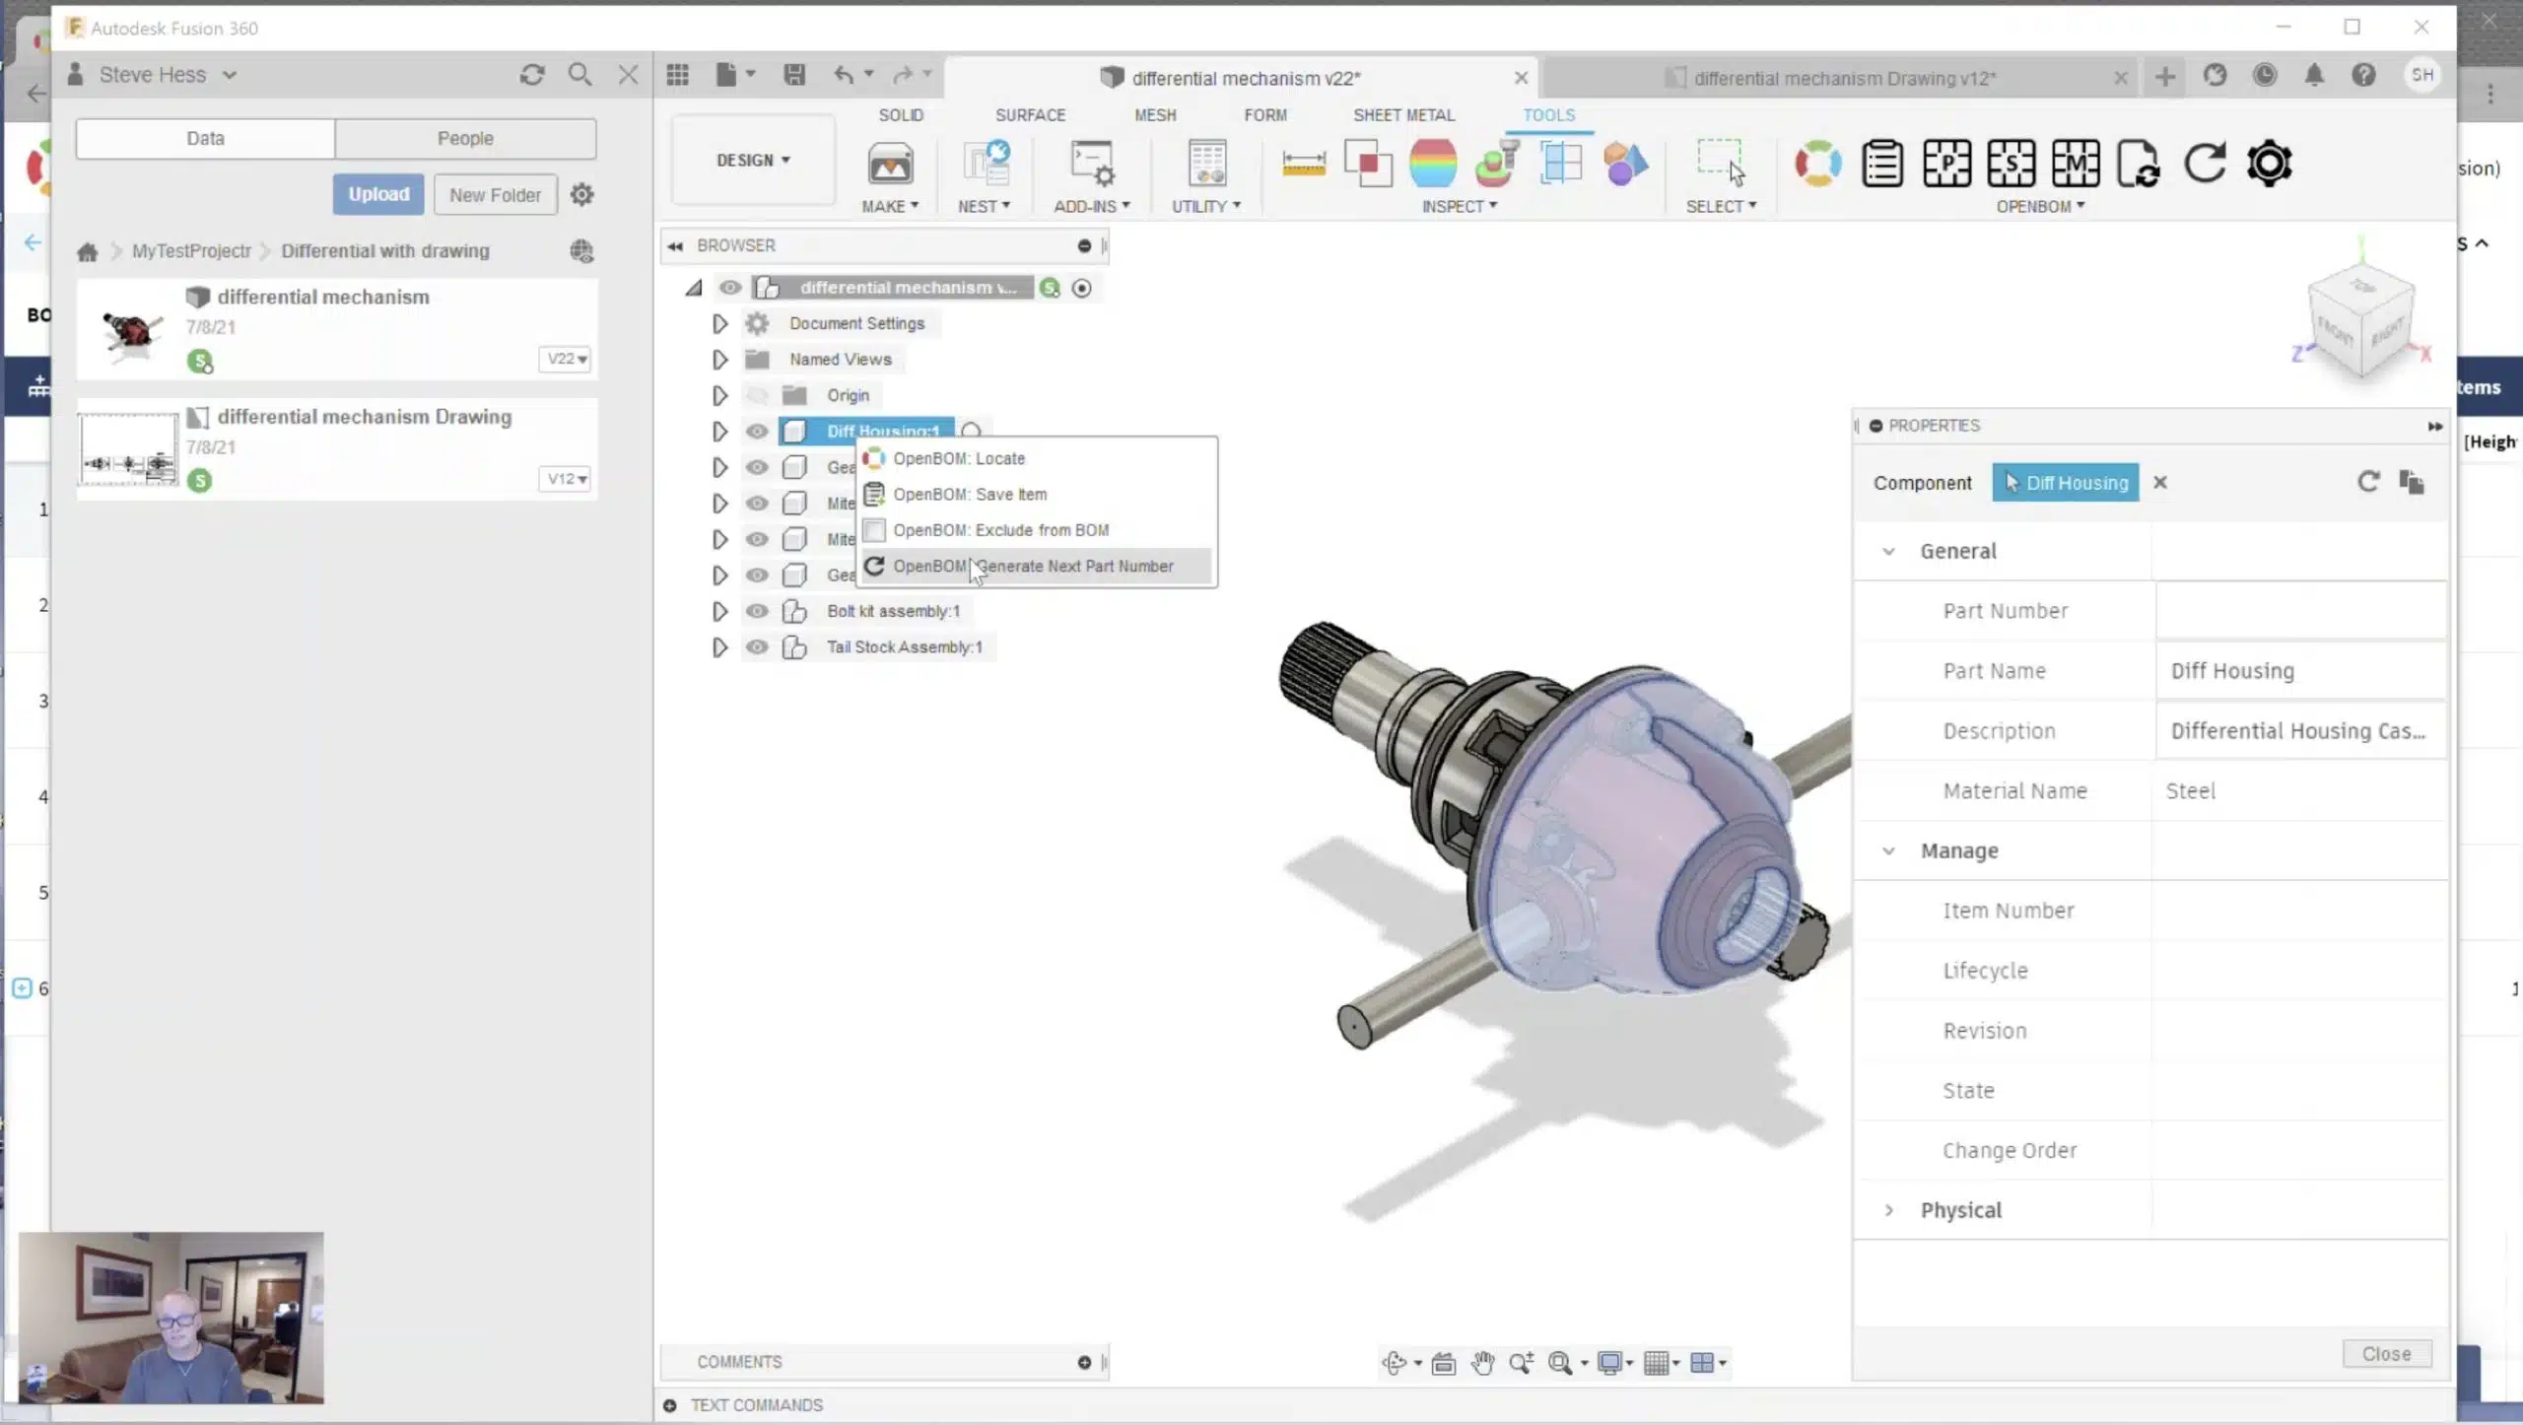
Task: Remove the Diff Housing selection chip
Action: 2160,482
